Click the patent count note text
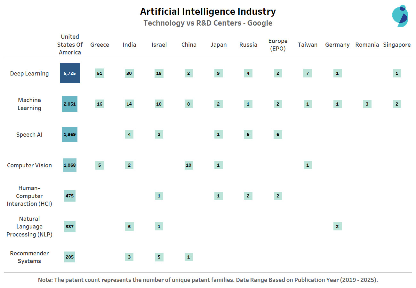This screenshot has height=288, width=416. 208,280
